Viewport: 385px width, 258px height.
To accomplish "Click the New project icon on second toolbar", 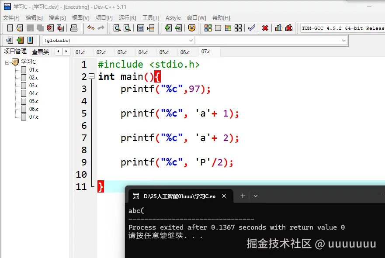I will click(x=10, y=40).
